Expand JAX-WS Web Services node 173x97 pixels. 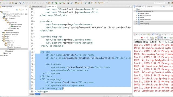[x=2, y=16]
